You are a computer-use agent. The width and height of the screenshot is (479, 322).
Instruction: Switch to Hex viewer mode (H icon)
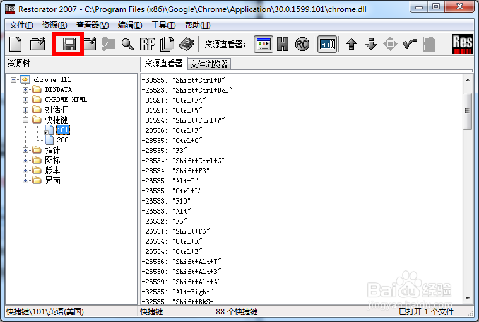click(x=283, y=44)
